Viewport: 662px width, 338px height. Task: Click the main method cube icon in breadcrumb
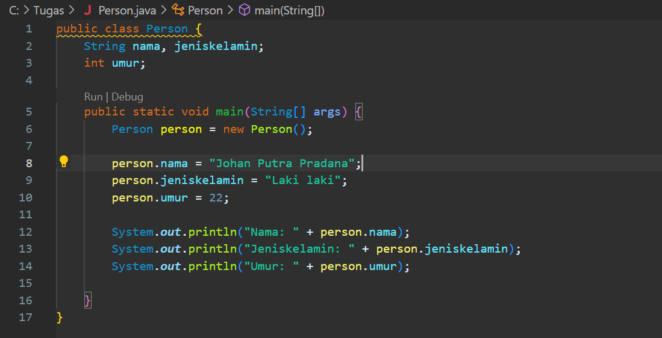click(x=245, y=10)
